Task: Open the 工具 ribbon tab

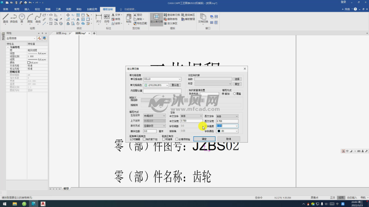Action: 58,9
